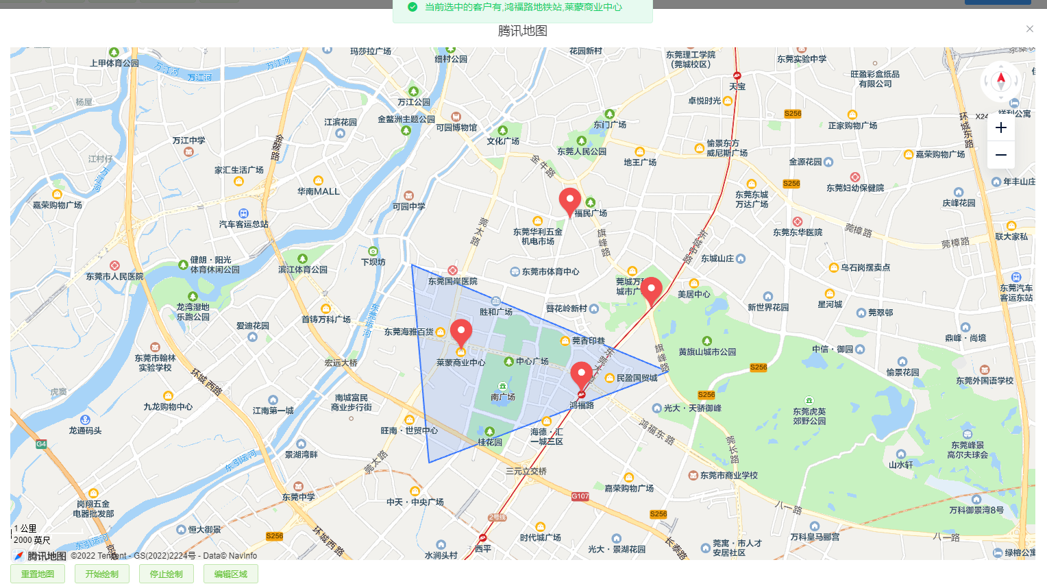
Task: Click the 东莞实验中学 label
Action: tap(802, 59)
